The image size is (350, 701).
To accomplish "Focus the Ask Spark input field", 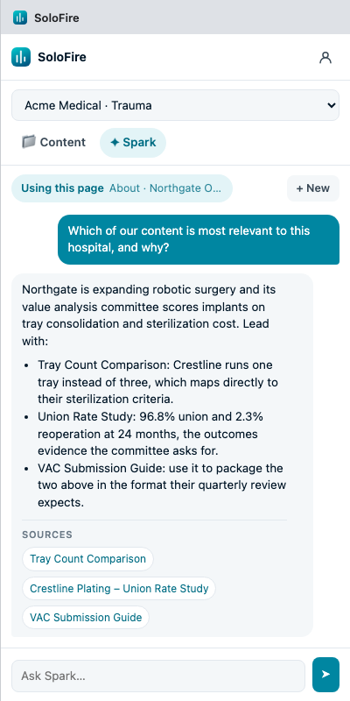I will pos(158,676).
